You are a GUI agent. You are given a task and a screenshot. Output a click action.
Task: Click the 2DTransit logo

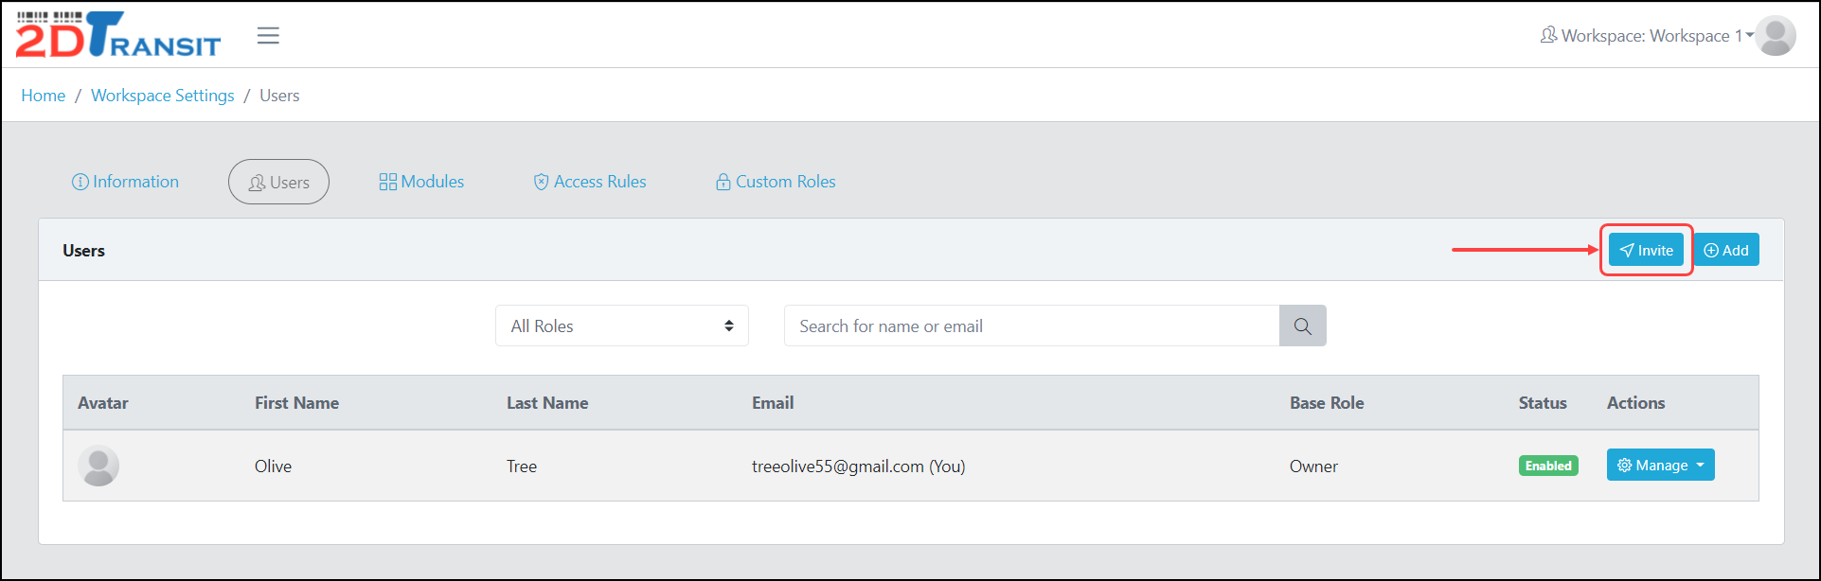[118, 36]
